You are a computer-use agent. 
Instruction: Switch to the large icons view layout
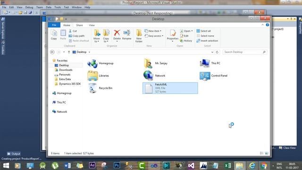pyautogui.click(x=267, y=153)
